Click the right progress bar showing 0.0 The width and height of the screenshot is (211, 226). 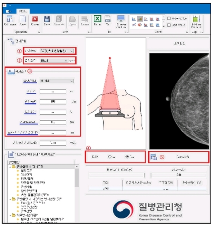click(178, 175)
